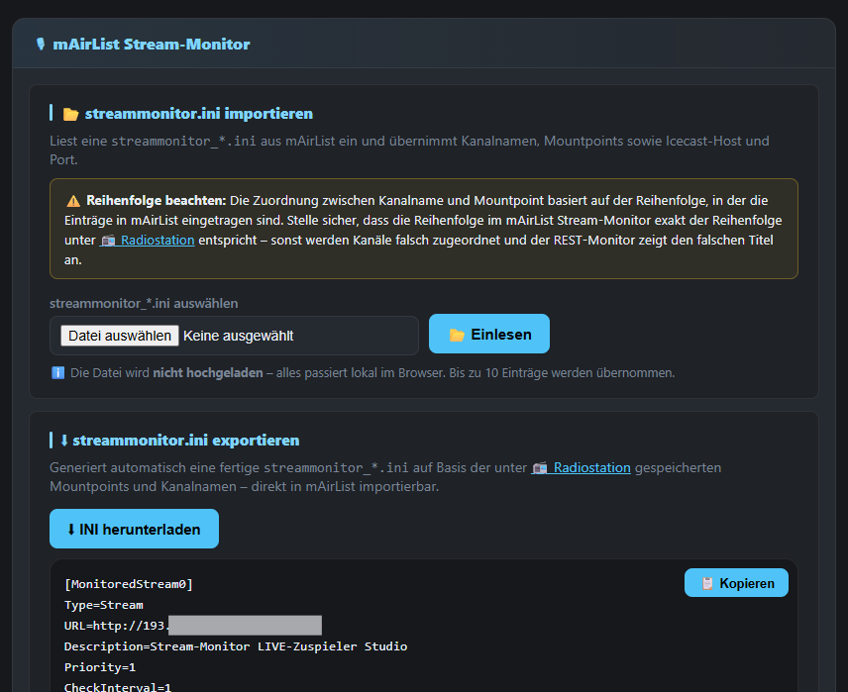Screen dimensions: 848x692
Task: Click the bold nicht hochgeladen text
Action: [208, 372]
